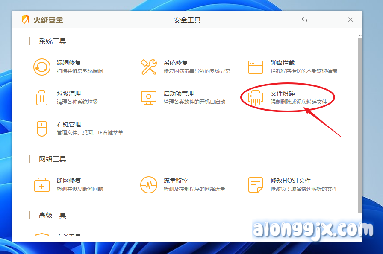Open the 流量监控 pulse icon

(x=149, y=185)
